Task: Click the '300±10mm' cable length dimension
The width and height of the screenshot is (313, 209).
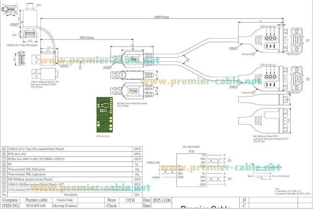Action: click(87, 38)
